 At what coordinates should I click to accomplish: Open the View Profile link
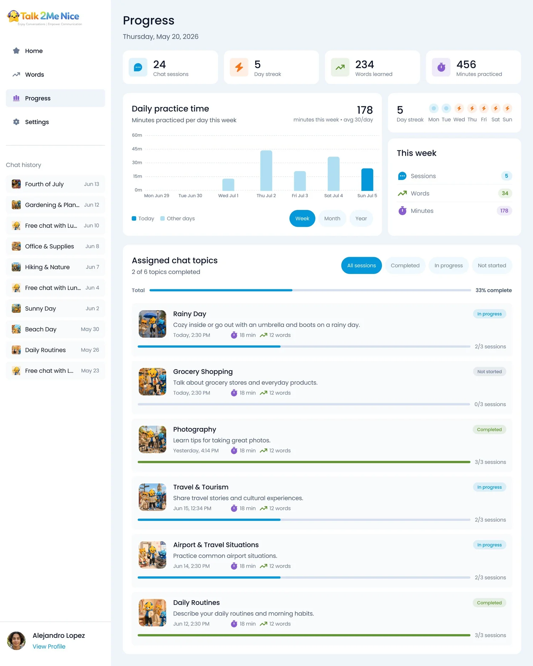coord(49,646)
